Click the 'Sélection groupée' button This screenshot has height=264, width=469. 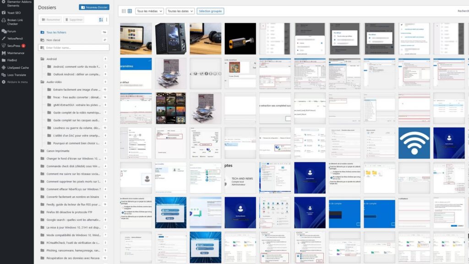pyautogui.click(x=210, y=11)
